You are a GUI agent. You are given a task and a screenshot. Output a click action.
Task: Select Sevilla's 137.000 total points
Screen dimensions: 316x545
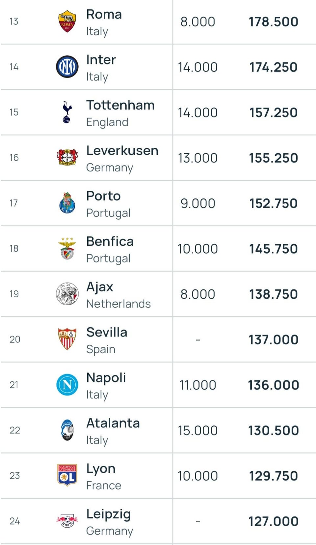(x=273, y=339)
